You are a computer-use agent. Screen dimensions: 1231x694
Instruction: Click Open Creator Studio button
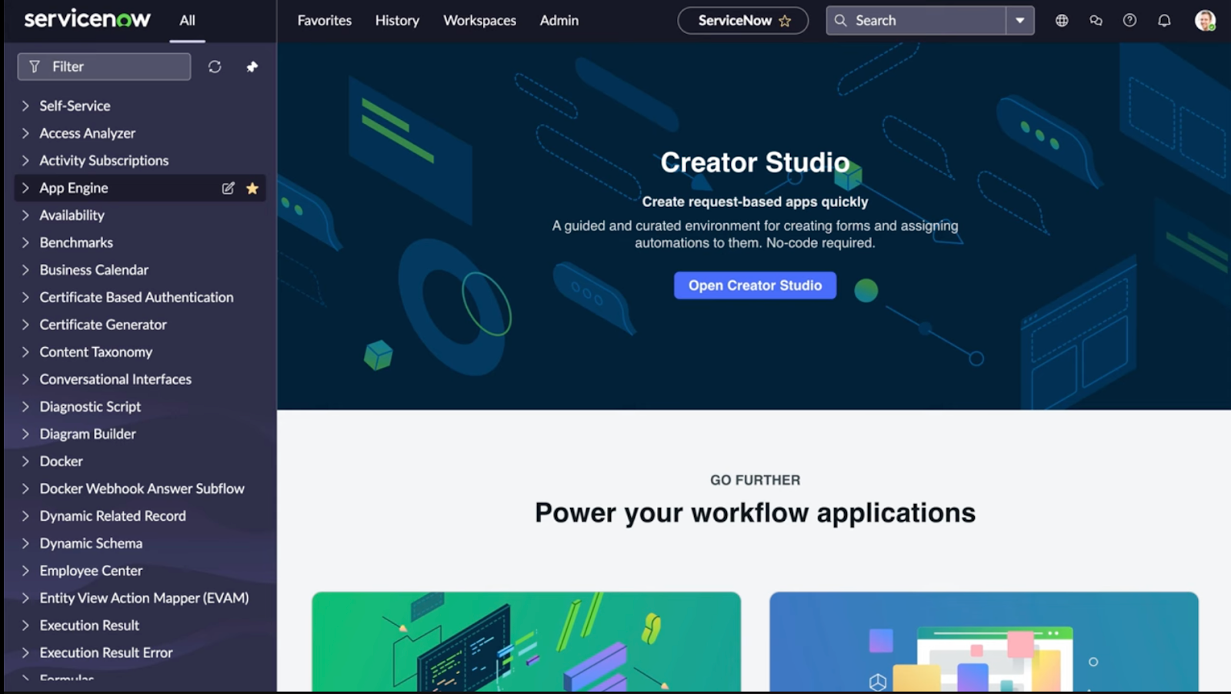[x=755, y=285]
